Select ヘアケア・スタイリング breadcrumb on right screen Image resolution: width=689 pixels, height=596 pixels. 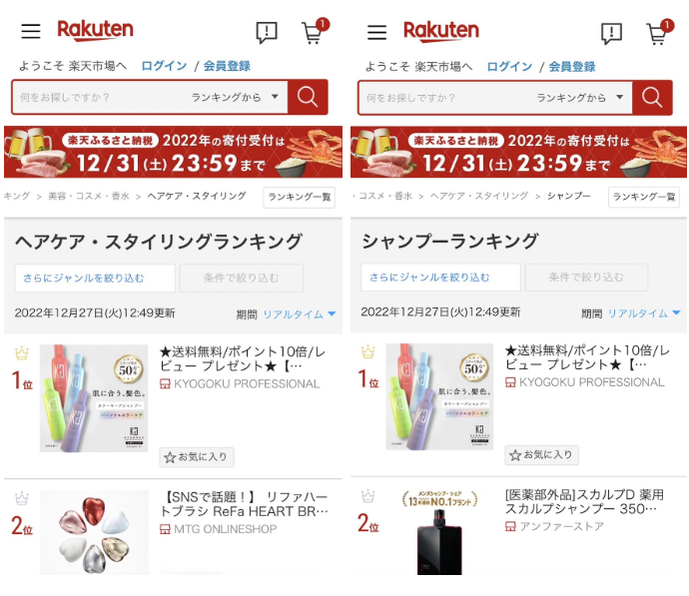(479, 196)
